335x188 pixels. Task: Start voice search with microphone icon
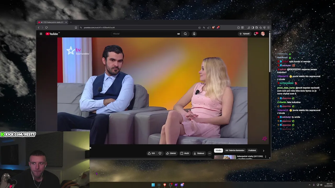(x=194, y=34)
